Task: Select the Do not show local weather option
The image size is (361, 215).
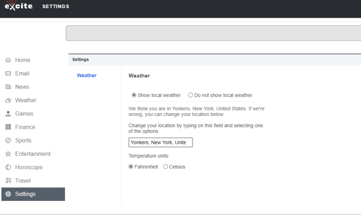Action: [x=190, y=95]
